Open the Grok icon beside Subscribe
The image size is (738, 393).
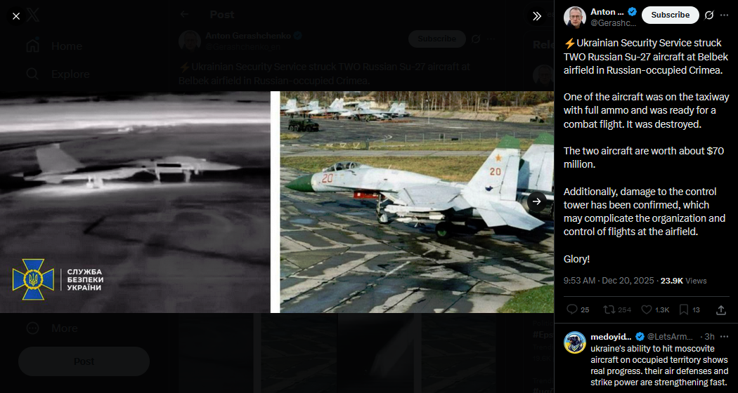[708, 15]
